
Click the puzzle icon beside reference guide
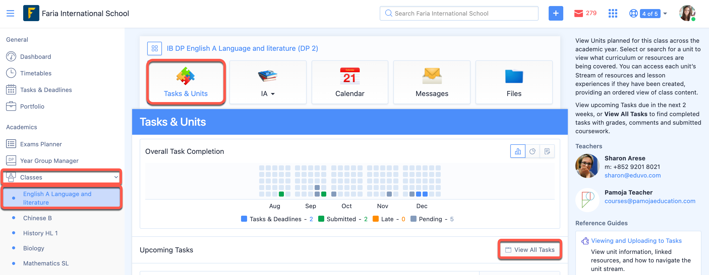pos(585,241)
